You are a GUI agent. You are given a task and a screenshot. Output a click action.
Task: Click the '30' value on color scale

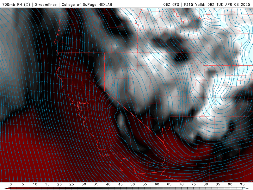pos(84,184)
